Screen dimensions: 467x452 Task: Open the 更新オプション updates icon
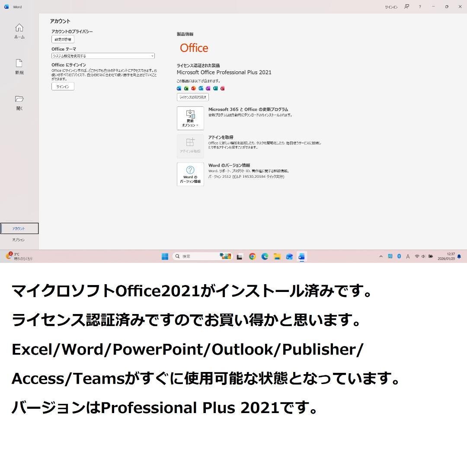tap(190, 117)
